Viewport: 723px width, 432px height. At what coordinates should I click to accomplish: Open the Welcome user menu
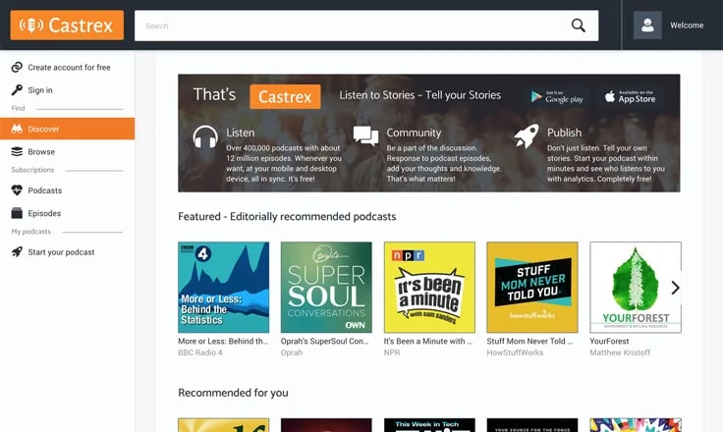coord(686,26)
